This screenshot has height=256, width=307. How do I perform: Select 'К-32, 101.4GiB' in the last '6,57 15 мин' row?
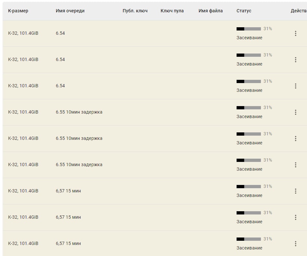click(23, 243)
